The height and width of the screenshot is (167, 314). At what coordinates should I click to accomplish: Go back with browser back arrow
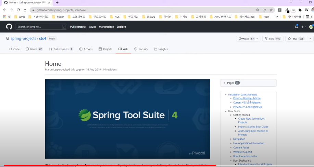[x=5, y=10]
